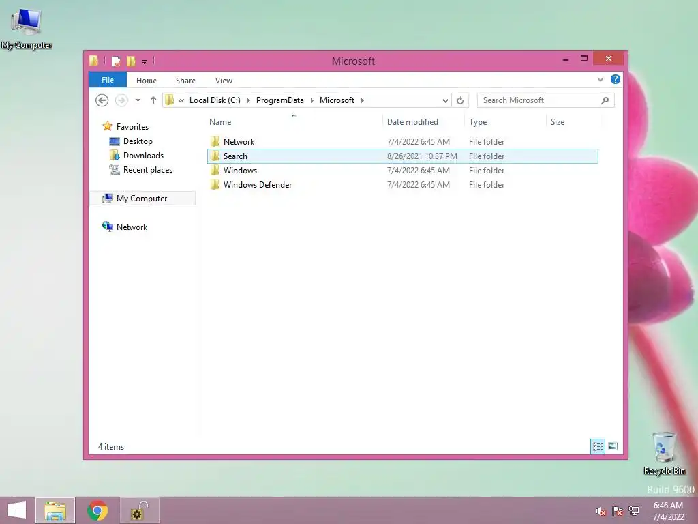Open Recent places in Favorites
Viewport: 698px width, 524px height.
point(147,170)
